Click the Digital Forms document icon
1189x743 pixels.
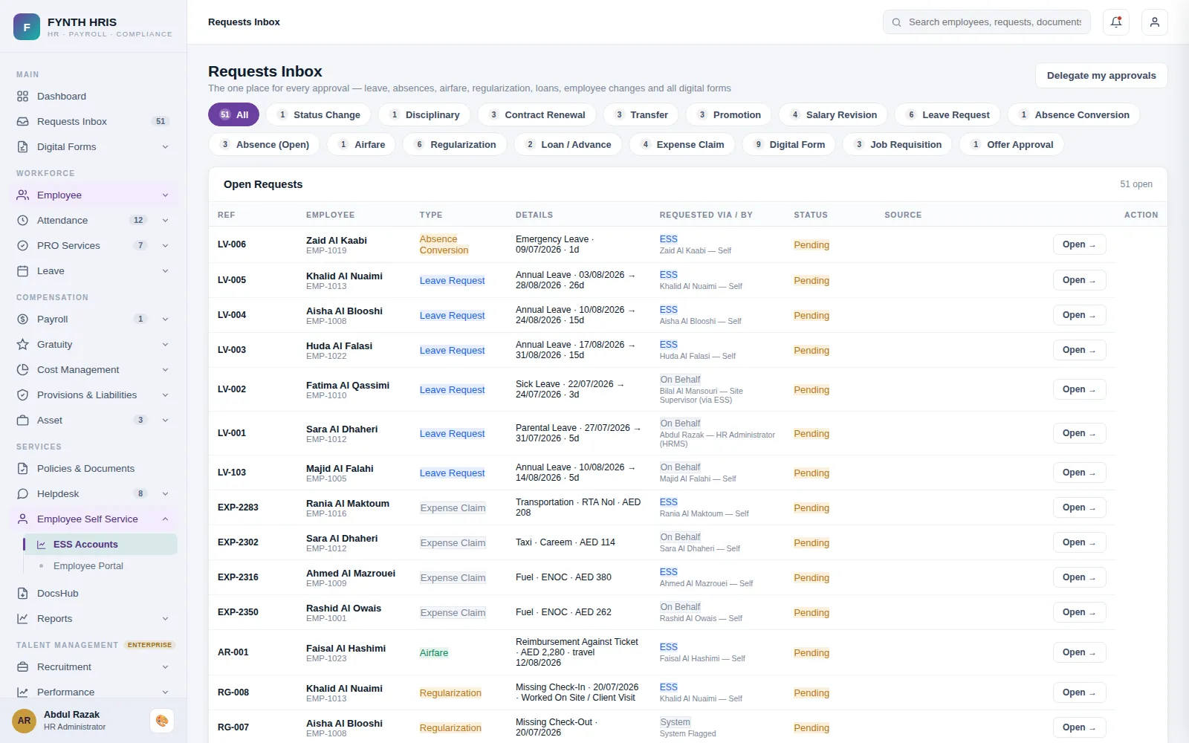pos(23,147)
